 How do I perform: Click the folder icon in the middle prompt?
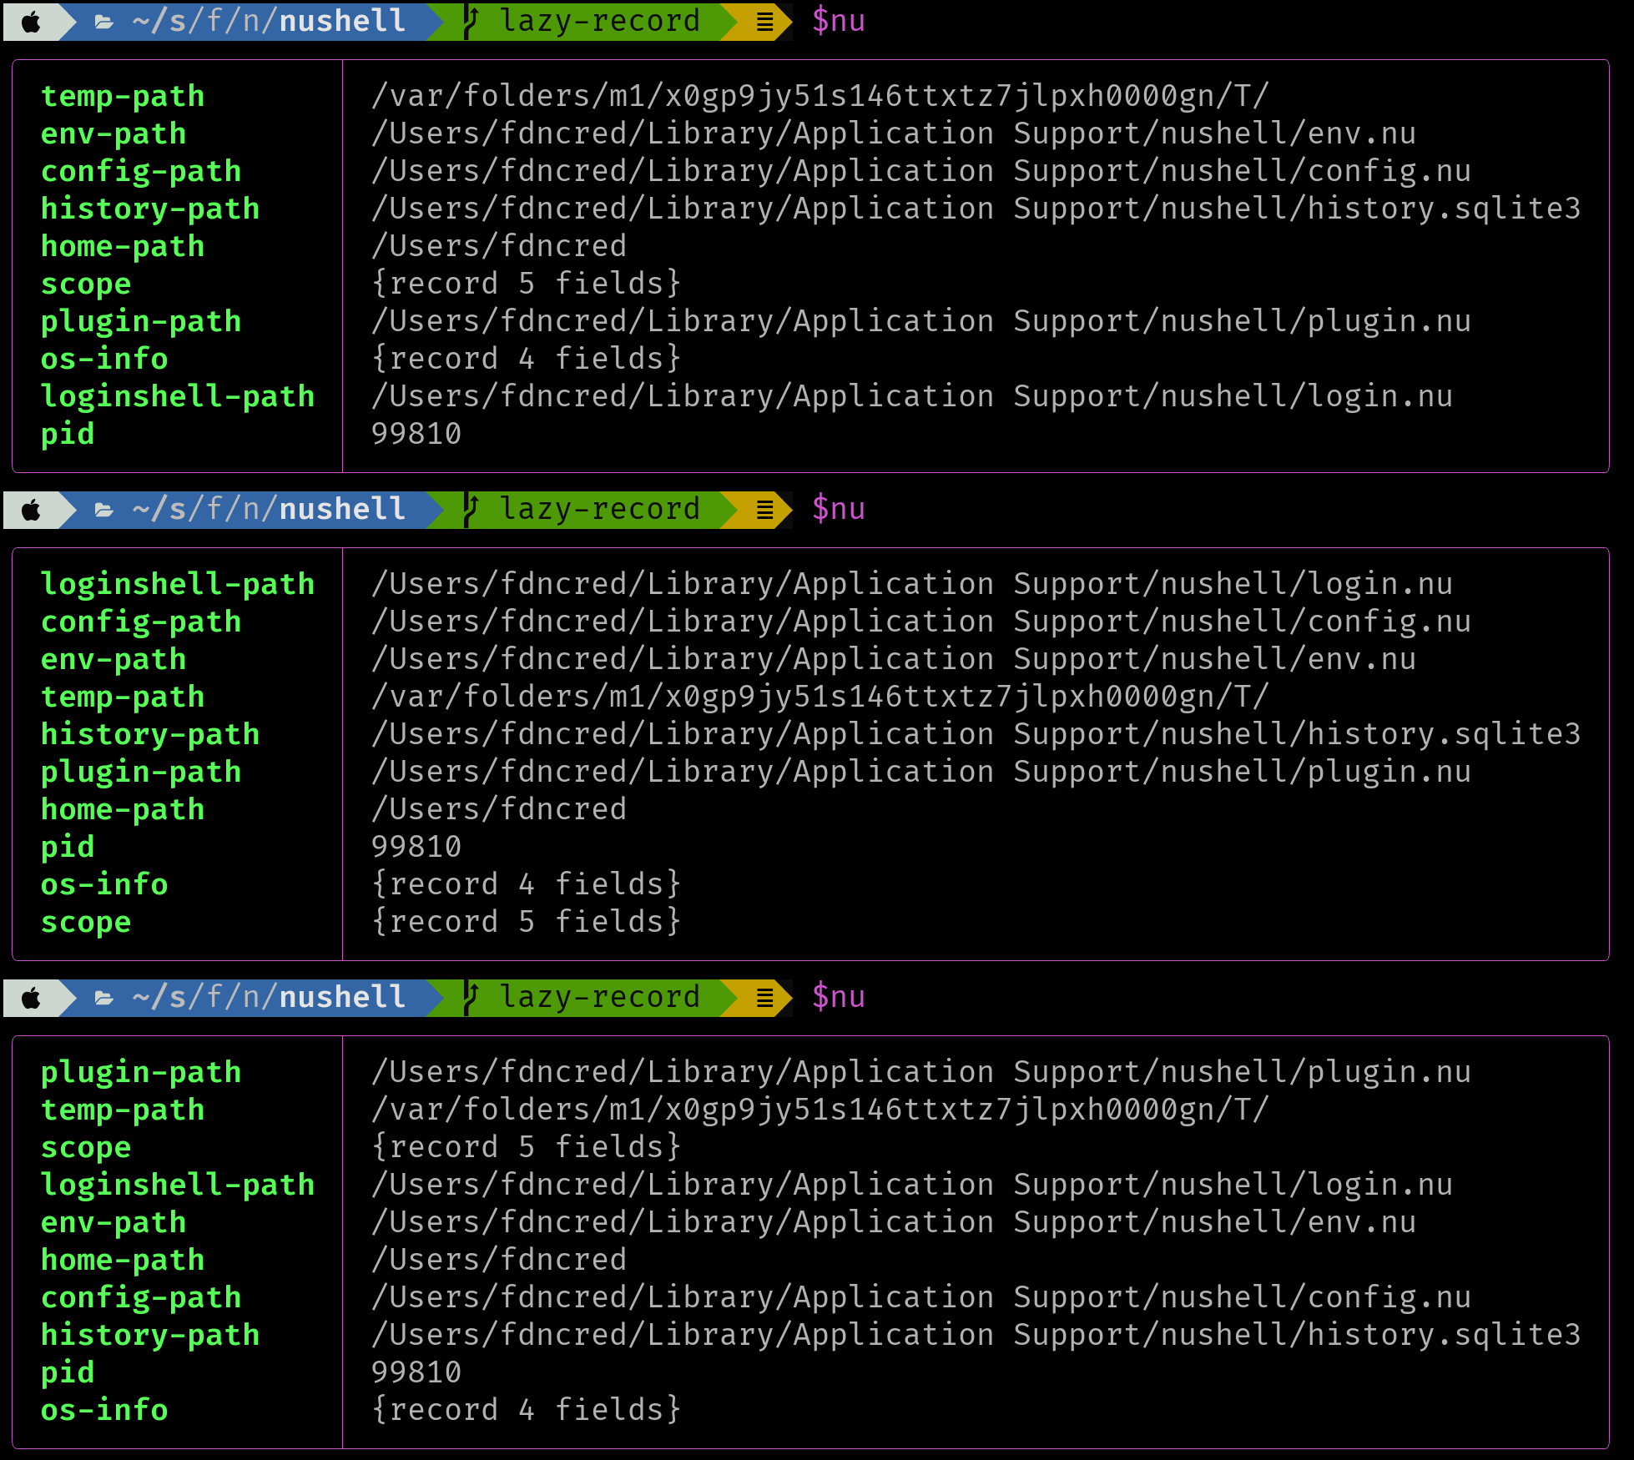tap(104, 510)
